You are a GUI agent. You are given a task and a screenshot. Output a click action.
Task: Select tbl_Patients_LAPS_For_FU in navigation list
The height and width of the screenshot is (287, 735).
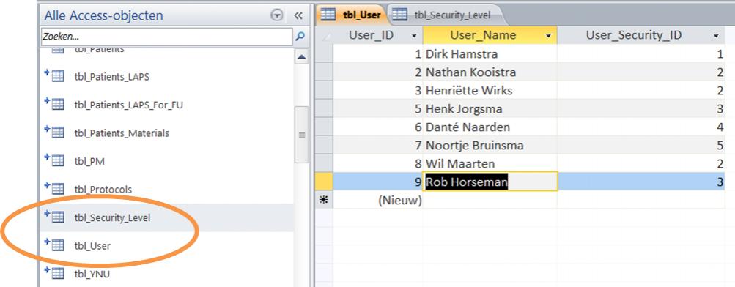click(x=128, y=105)
